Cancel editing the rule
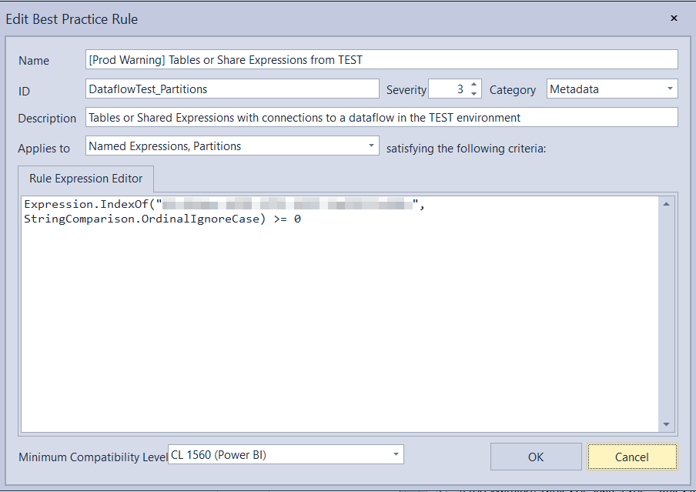The width and height of the screenshot is (696, 492). [x=632, y=457]
